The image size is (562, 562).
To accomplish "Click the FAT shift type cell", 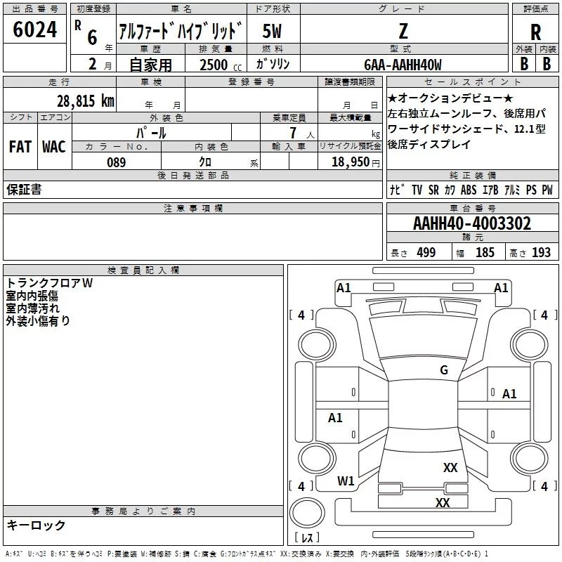I will [x=20, y=146].
